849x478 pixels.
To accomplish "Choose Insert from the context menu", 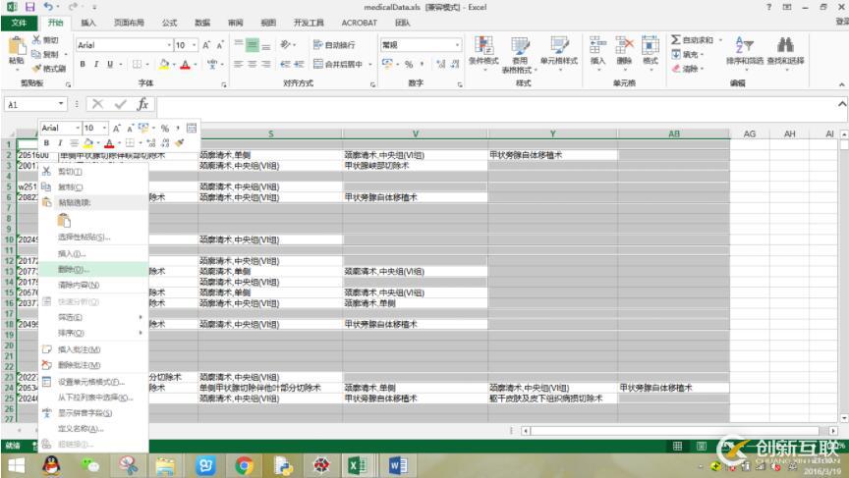I will pyautogui.click(x=93, y=253).
